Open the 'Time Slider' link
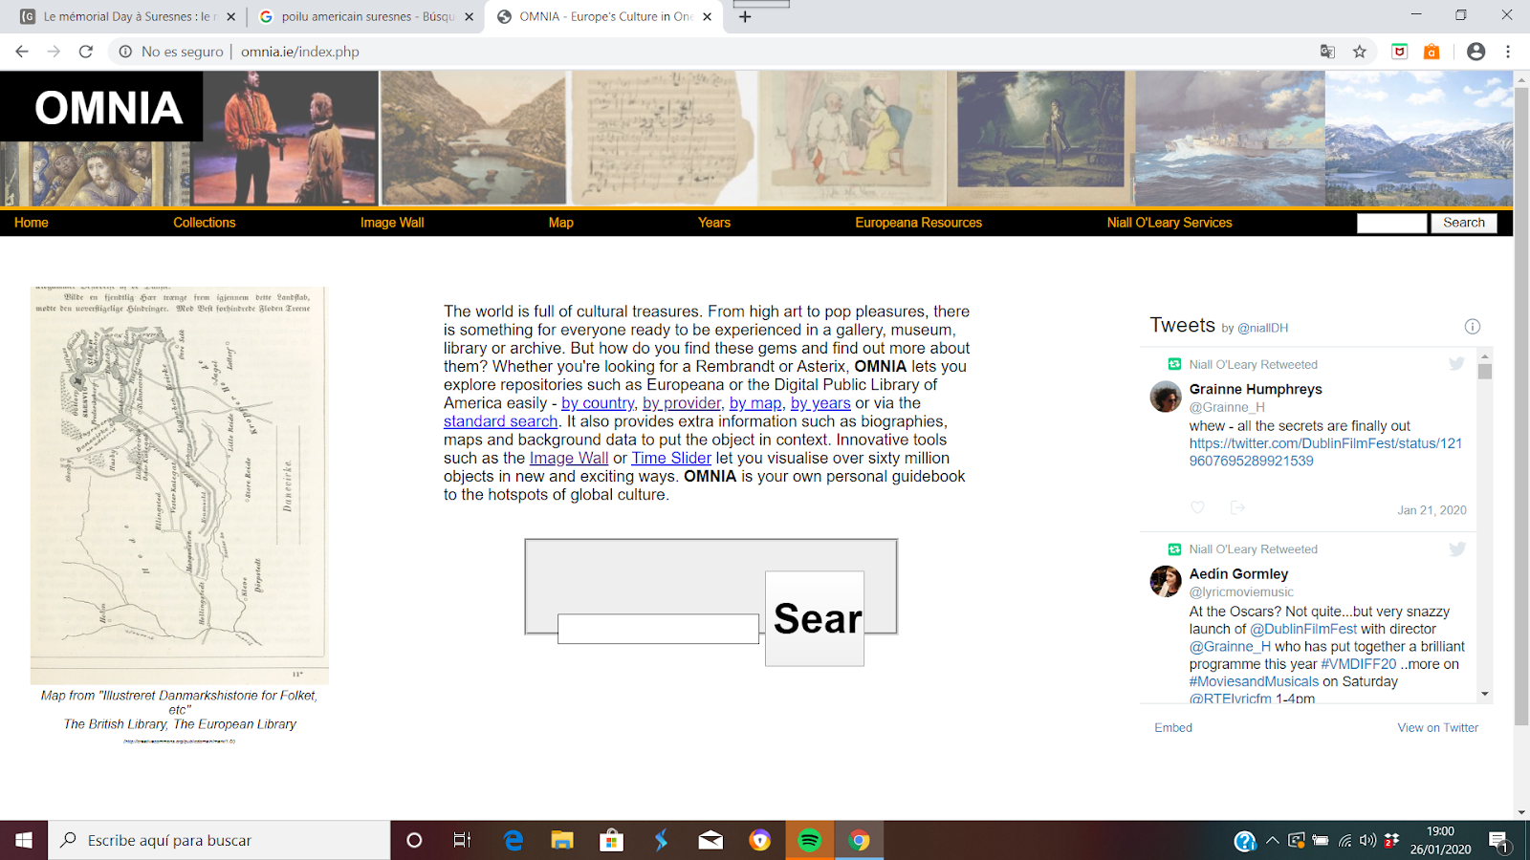This screenshot has width=1530, height=860. [671, 458]
